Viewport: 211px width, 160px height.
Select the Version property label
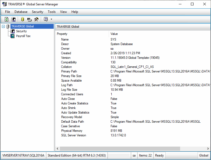click(66, 58)
